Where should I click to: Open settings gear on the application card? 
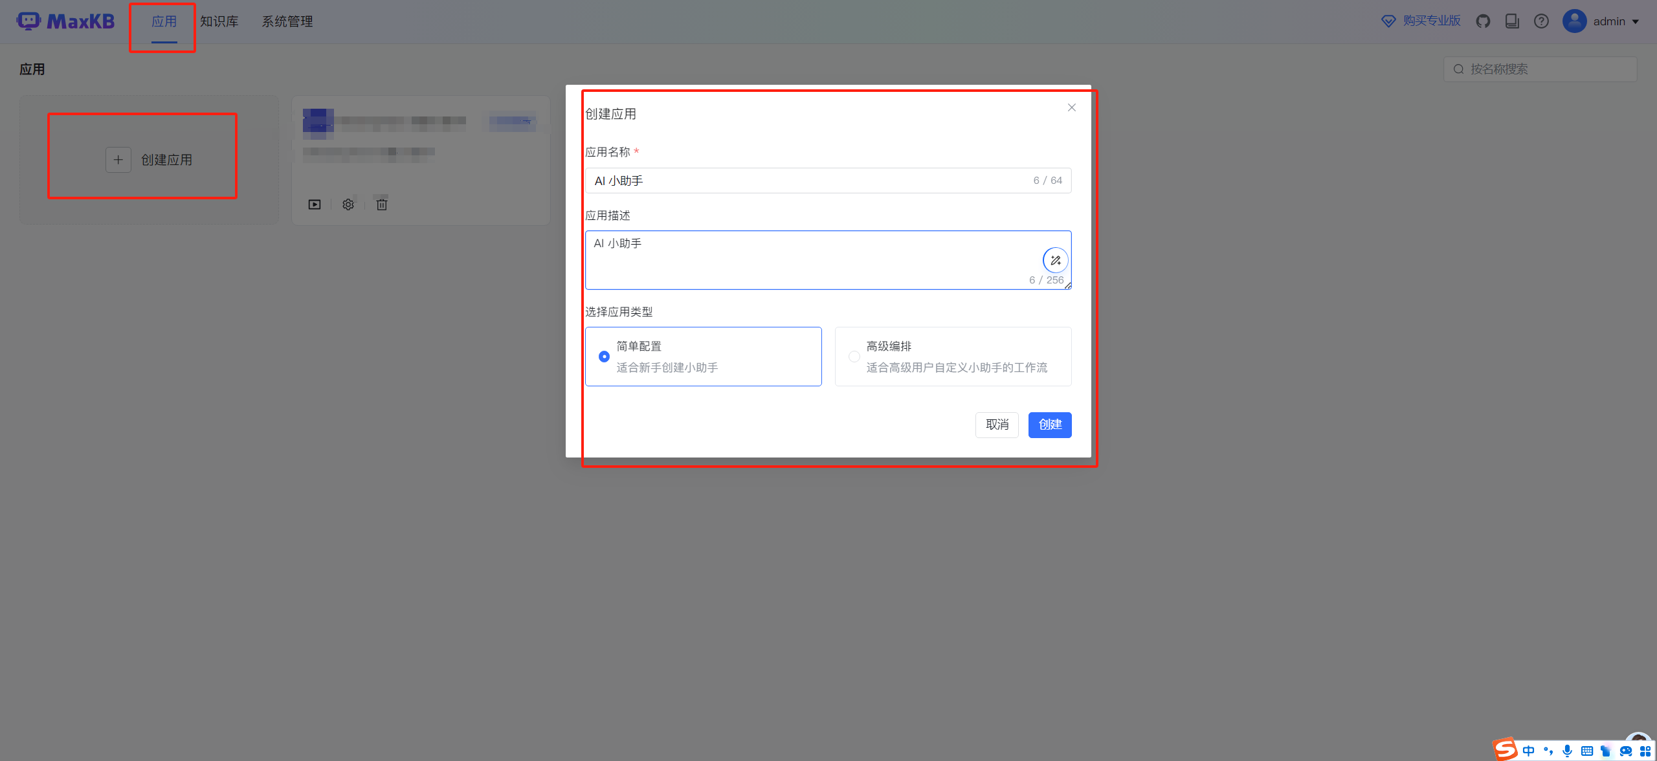[x=348, y=204]
